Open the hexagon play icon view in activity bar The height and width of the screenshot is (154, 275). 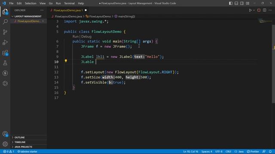[5, 83]
